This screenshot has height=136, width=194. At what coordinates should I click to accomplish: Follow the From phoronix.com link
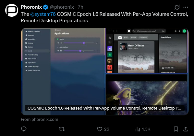[x=40, y=120]
